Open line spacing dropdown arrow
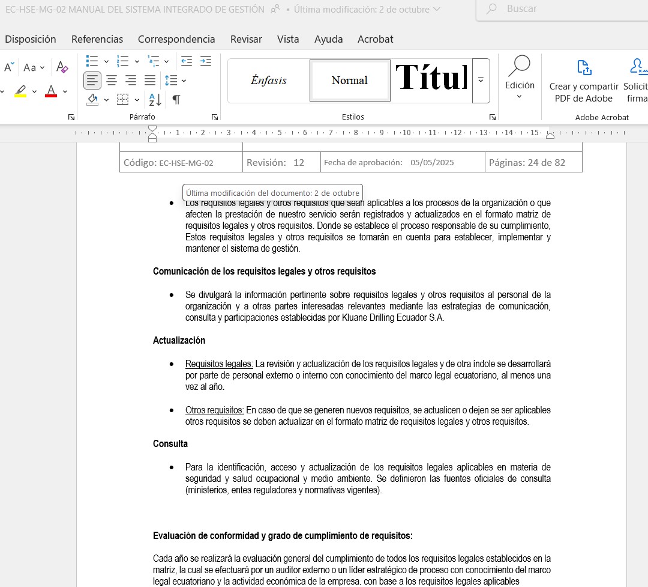 pyautogui.click(x=184, y=81)
